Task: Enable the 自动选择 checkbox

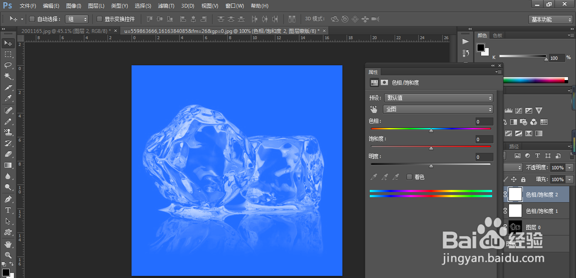Action: click(32, 19)
